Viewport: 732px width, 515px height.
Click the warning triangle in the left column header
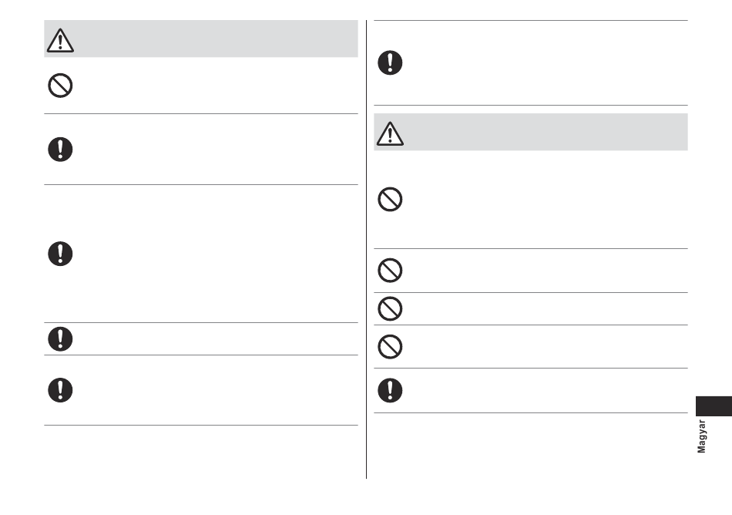60,41
